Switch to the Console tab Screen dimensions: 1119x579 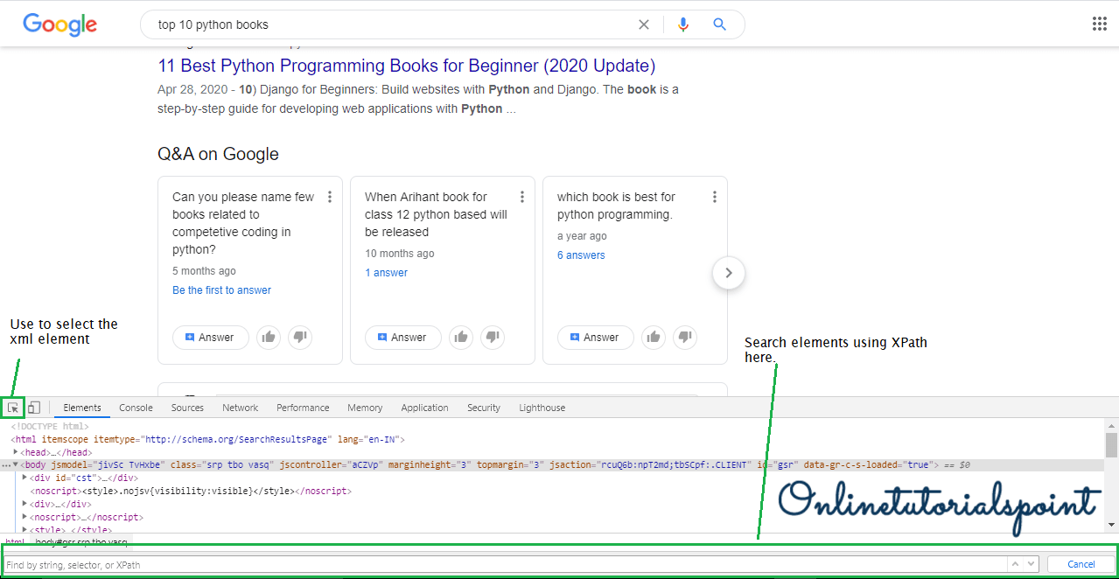(136, 408)
